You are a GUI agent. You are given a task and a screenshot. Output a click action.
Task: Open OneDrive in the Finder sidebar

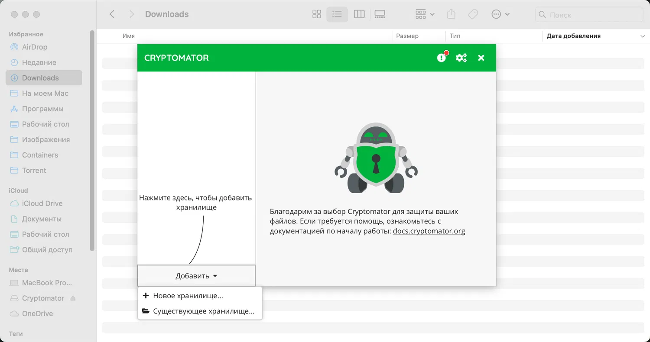(44, 314)
